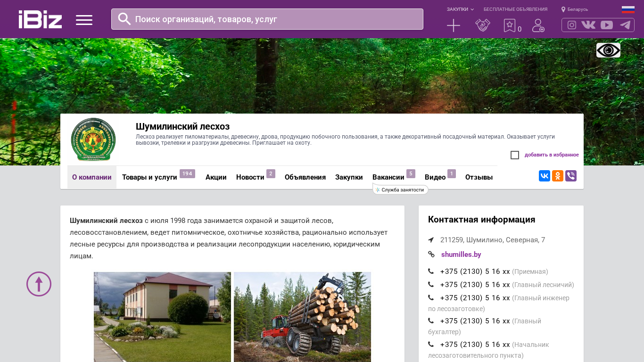Open the shumilles.by website link
This screenshot has width=644, height=362.
click(461, 255)
